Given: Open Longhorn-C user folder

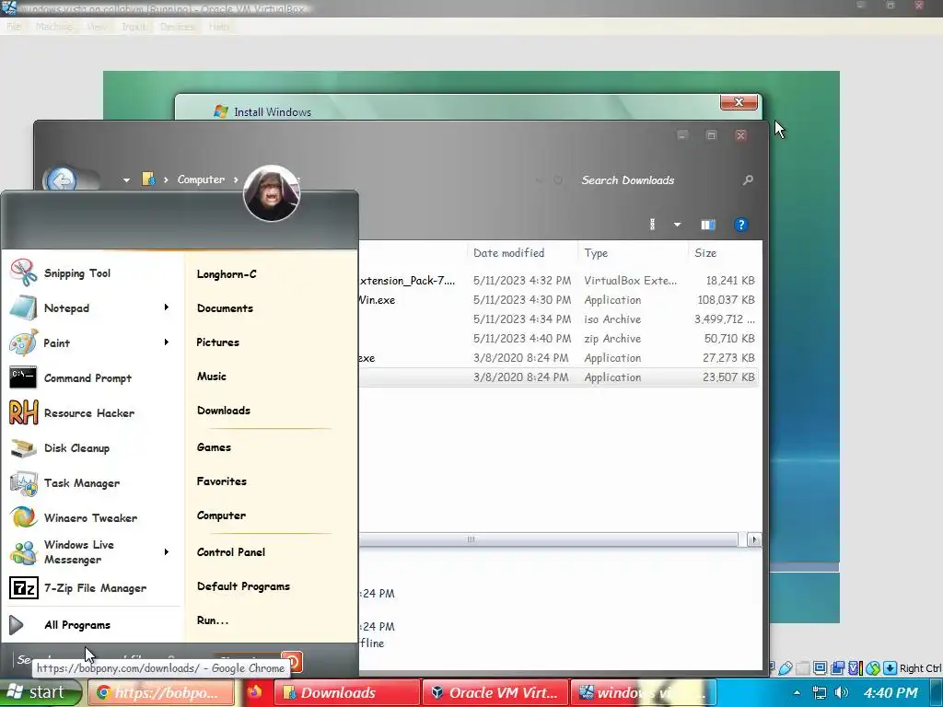Looking at the screenshot, I should 227,274.
